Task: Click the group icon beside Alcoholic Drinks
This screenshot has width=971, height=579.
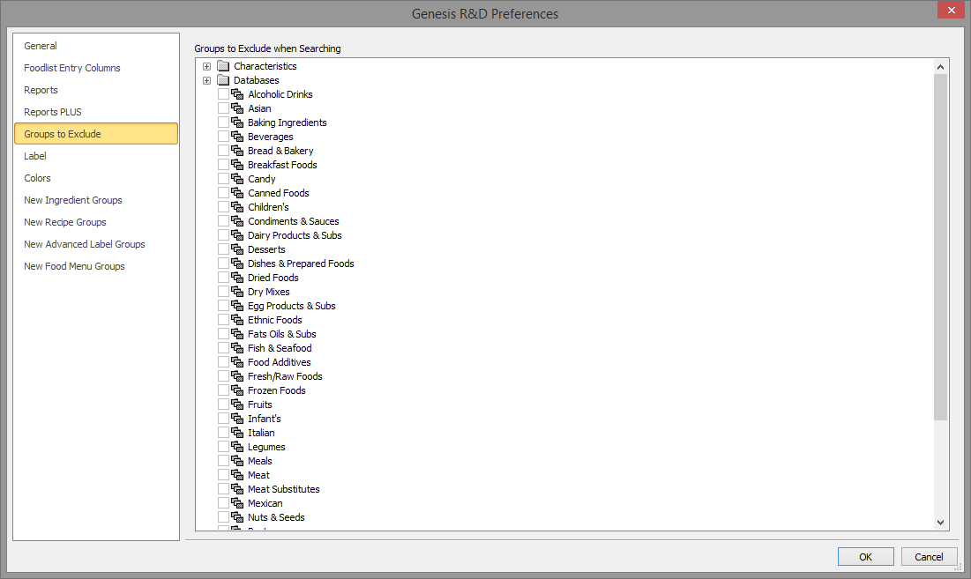Action: click(x=237, y=94)
